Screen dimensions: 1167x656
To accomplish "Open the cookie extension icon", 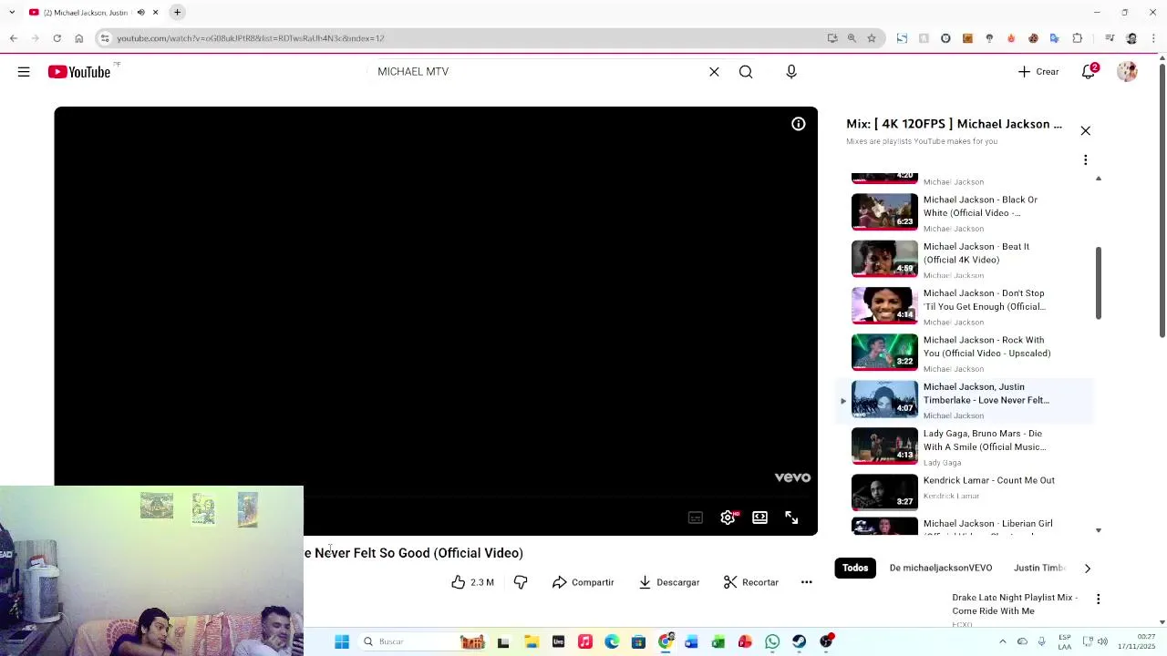I will (1033, 38).
